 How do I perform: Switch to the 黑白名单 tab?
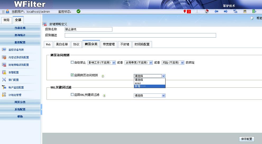pos(62,44)
